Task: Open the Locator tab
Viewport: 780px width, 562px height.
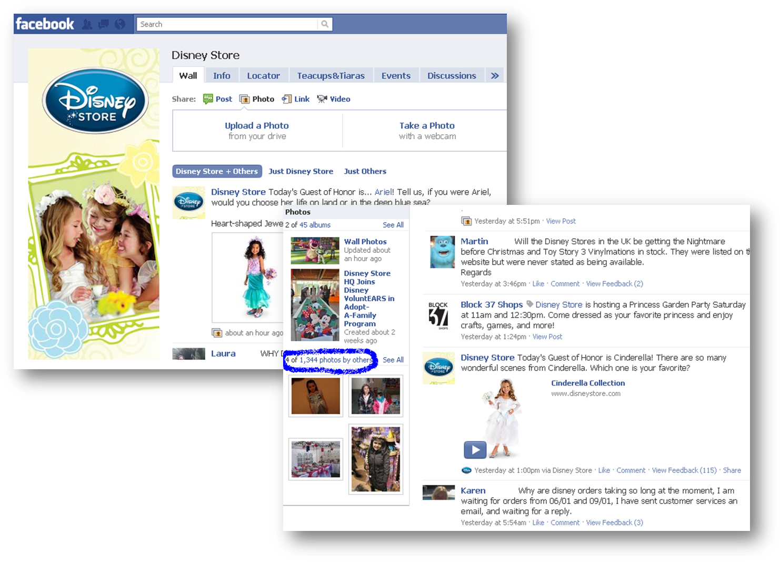Action: tap(263, 75)
